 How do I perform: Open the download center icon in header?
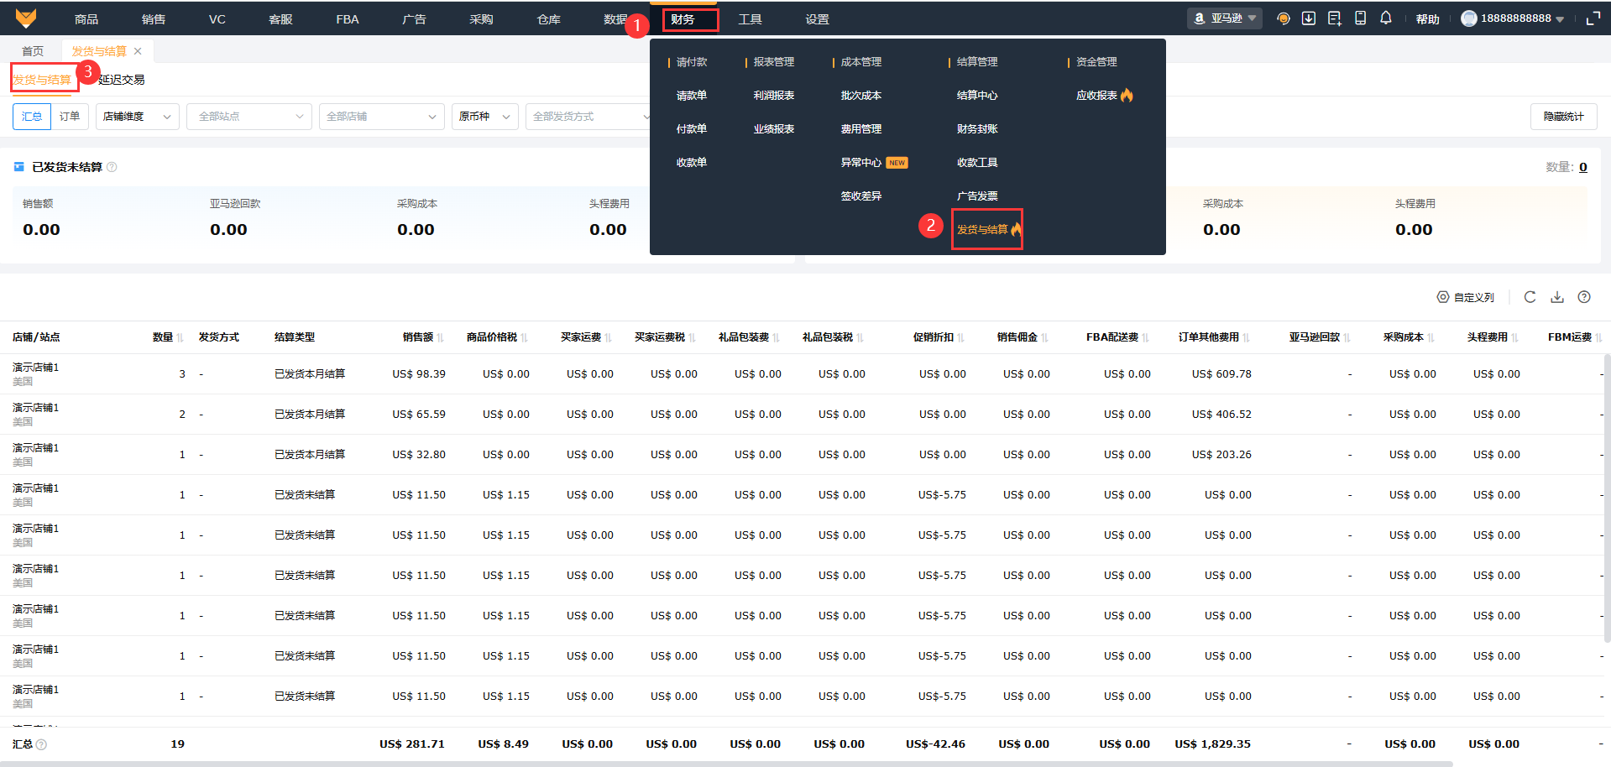tap(1309, 18)
